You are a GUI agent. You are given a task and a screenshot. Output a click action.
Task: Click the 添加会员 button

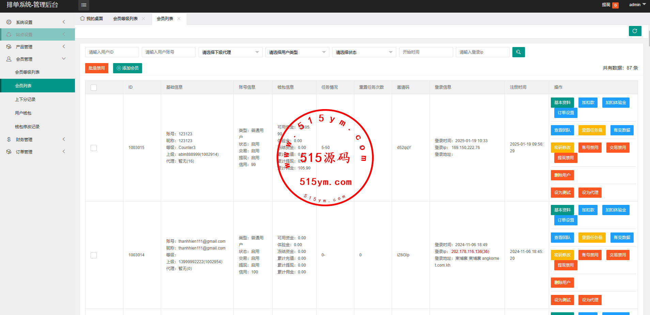point(127,68)
